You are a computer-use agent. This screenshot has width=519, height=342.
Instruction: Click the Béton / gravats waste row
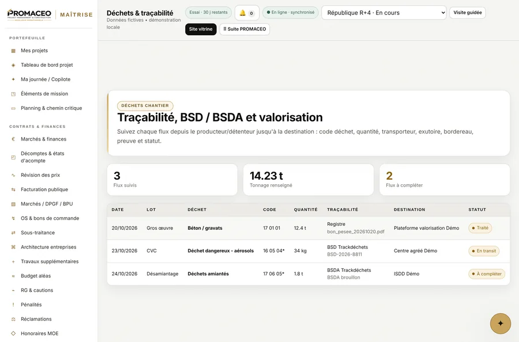[308, 228]
